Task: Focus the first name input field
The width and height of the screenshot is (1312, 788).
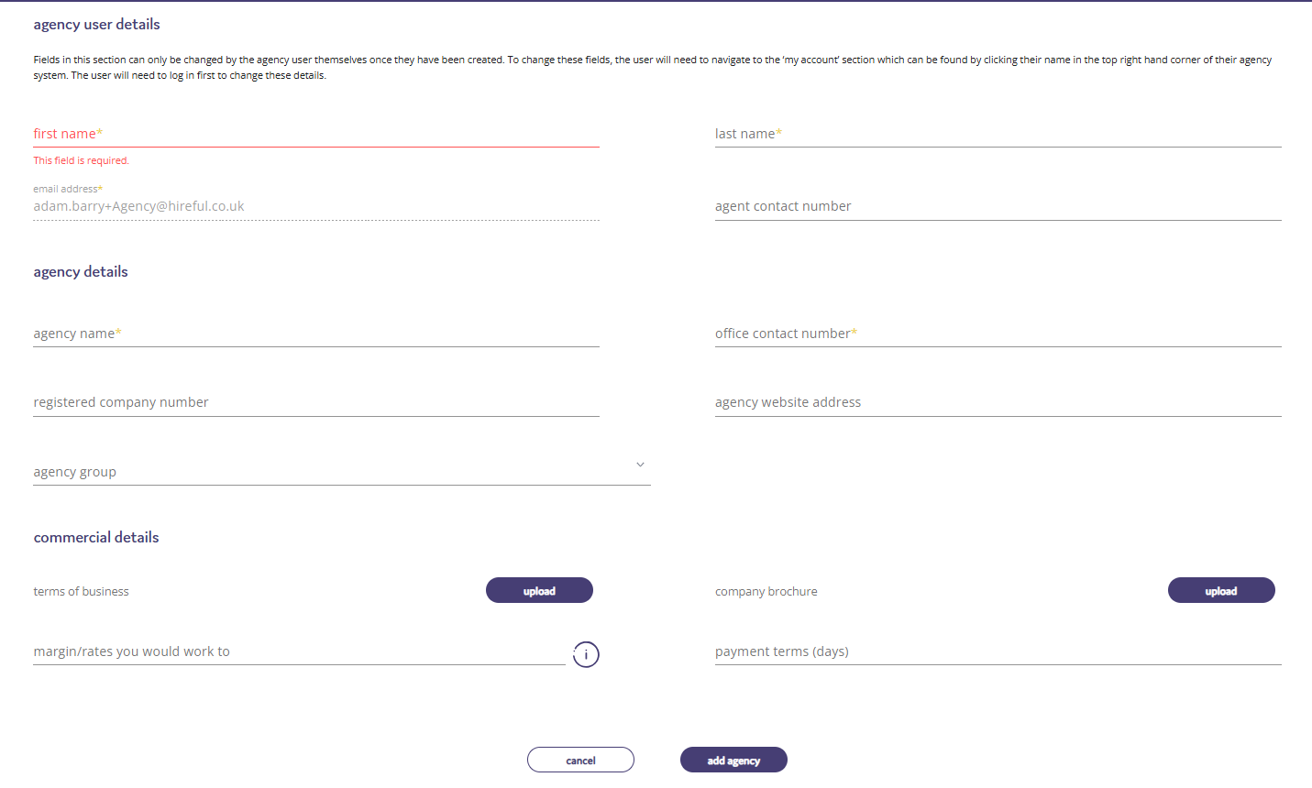Action: (x=316, y=134)
